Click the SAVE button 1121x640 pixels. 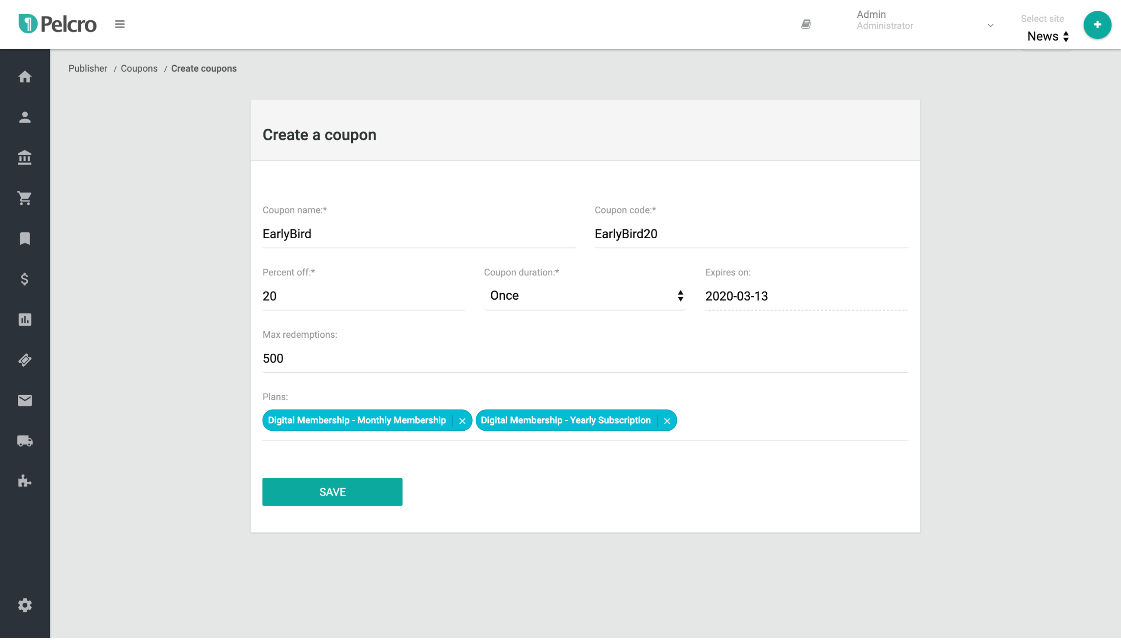332,492
